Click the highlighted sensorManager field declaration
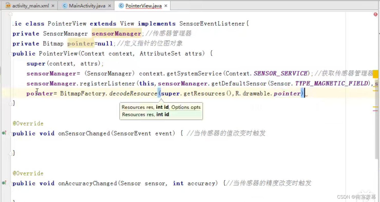Screen dimensions: 380x202 pos(117,34)
